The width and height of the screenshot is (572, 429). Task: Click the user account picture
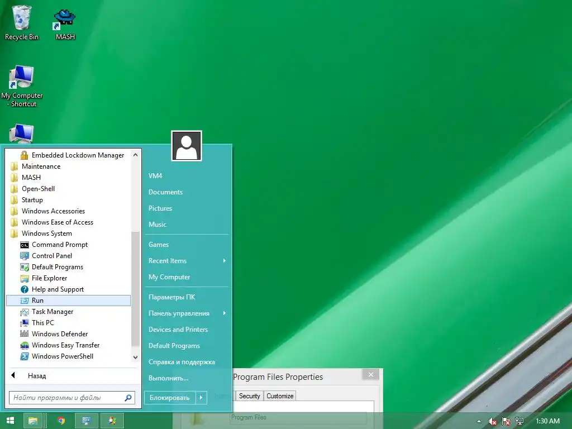[187, 146]
